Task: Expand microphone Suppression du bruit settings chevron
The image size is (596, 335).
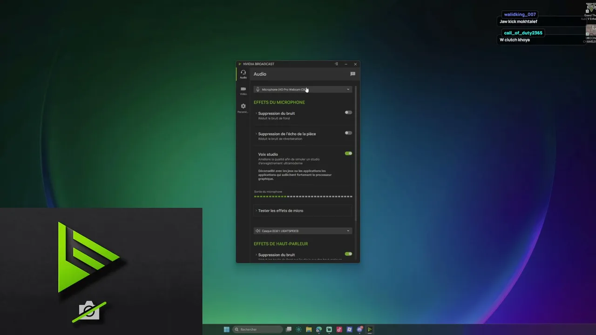Action: 256,114
